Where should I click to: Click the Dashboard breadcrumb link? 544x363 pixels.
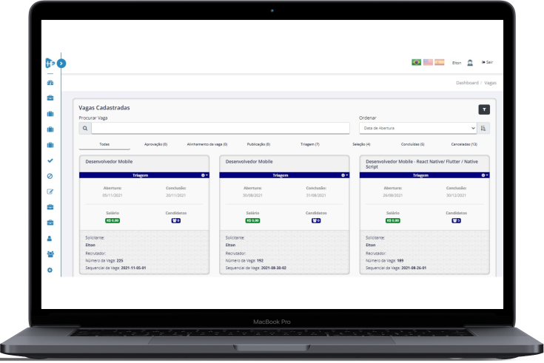pyautogui.click(x=467, y=83)
